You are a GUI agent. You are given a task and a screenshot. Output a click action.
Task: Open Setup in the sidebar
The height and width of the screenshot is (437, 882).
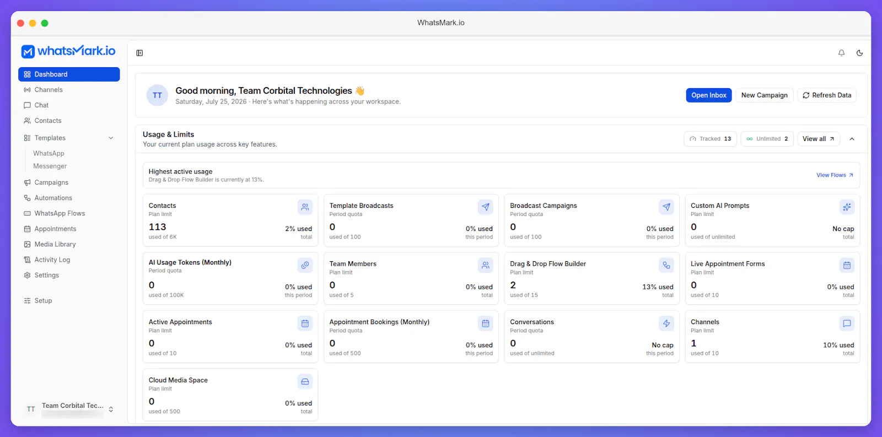tap(69, 300)
